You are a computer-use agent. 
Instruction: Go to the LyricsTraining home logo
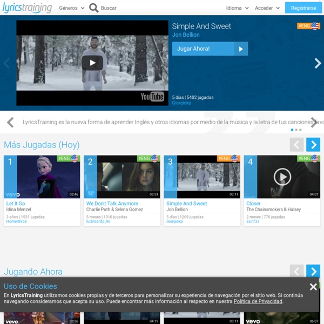click(26, 8)
